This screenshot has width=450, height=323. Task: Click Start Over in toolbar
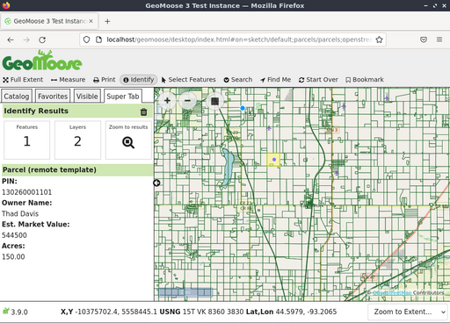point(318,80)
